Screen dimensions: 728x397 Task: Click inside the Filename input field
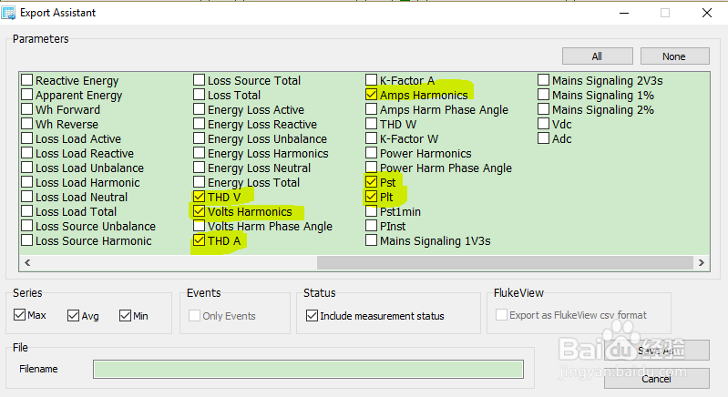click(x=308, y=369)
